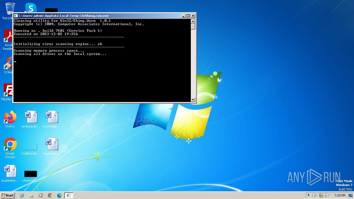Viewport: 354px width, 199px height.
Task: Open Windows Media Player from the taskbar
Action: coord(41,195)
